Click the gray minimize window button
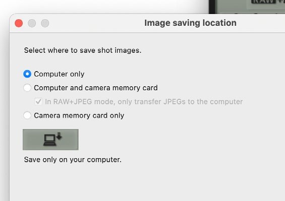Screen dimensions: 285x201 click(32, 23)
